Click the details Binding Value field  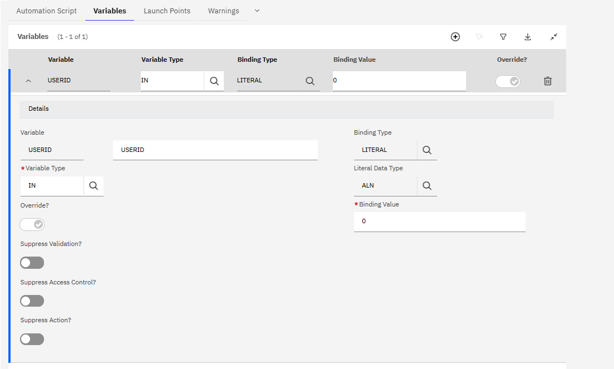439,221
